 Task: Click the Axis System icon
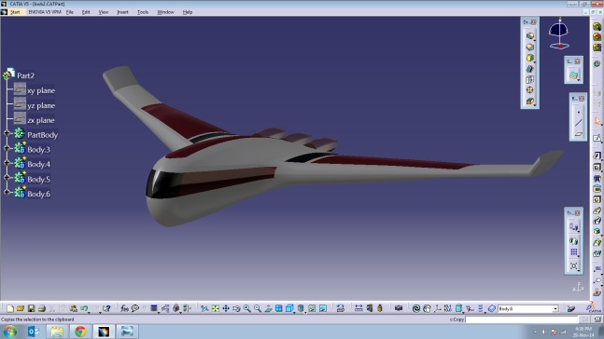tap(438, 308)
